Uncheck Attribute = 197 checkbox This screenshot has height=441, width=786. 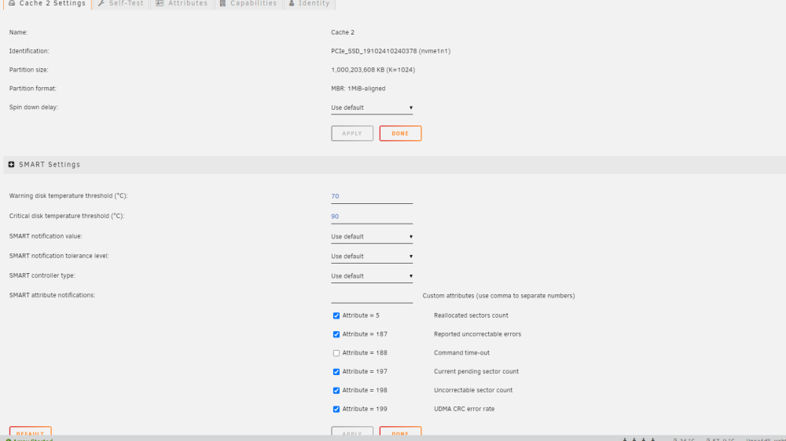336,372
